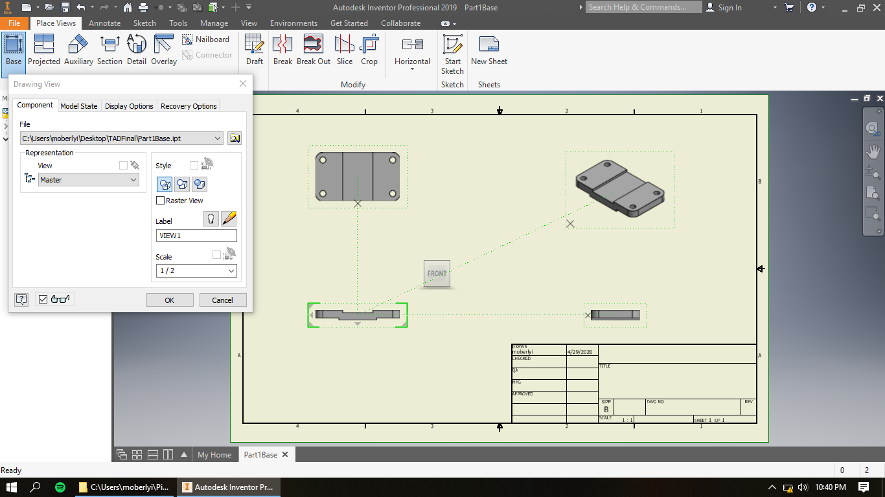Viewport: 885px width, 497px height.
Task: Click the VIEW1 label input field
Action: [x=196, y=236]
